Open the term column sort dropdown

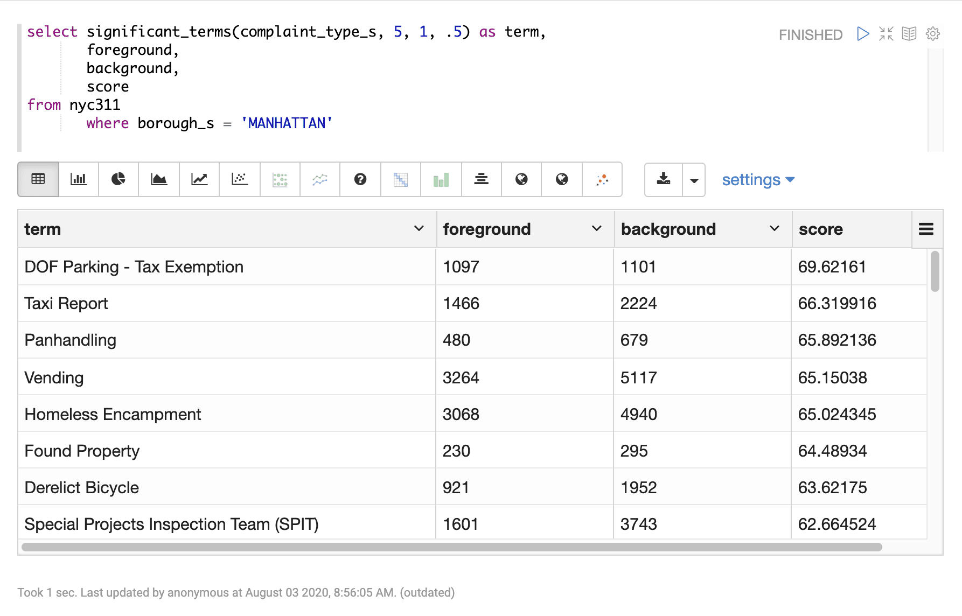tap(419, 228)
